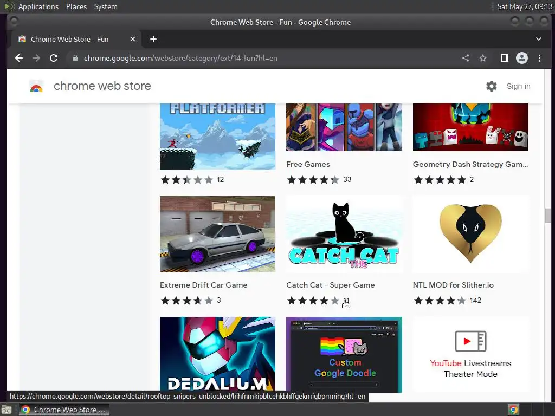Click the chrome web store heading text
This screenshot has width=555, height=416.
coord(102,86)
